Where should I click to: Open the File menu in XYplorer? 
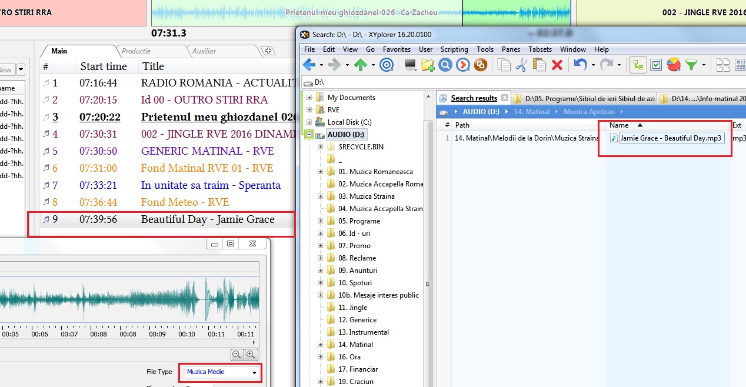[309, 49]
